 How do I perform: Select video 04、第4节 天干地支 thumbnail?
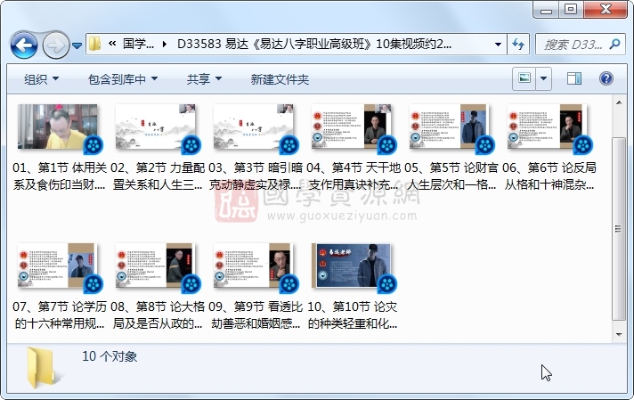coord(353,128)
